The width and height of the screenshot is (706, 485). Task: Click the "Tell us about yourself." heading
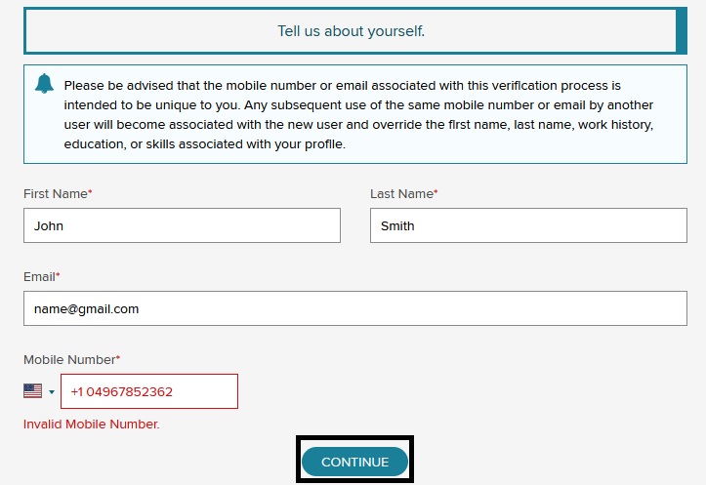point(352,31)
